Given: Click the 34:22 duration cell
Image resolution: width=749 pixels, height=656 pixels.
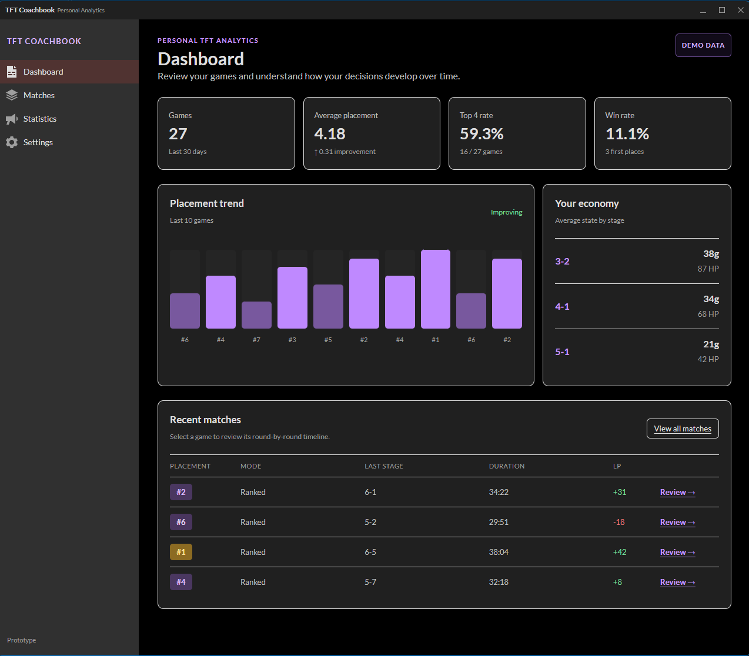Looking at the screenshot, I should click(499, 492).
